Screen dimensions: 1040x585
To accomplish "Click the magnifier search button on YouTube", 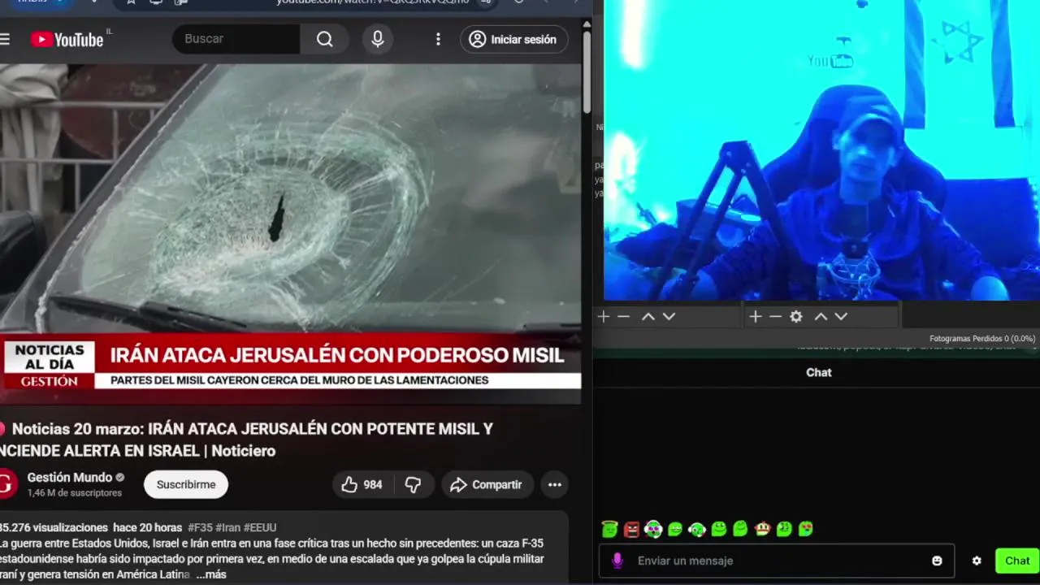I will tap(324, 39).
